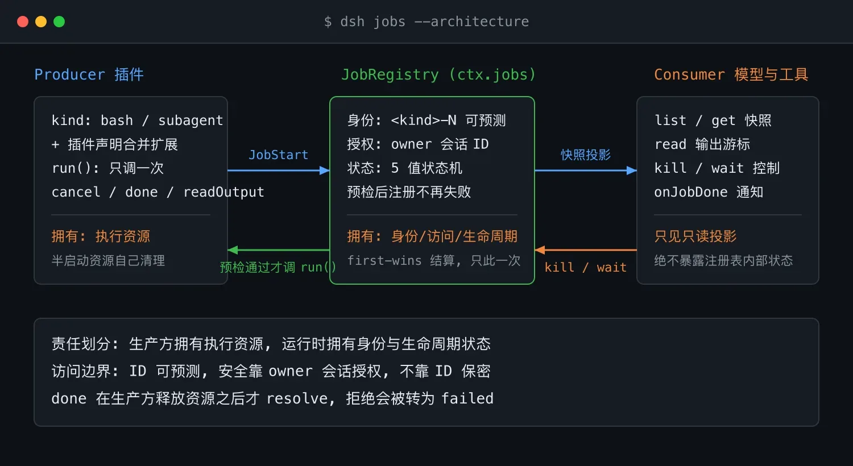
Task: Click the line 'kill / wait 控制'
Action: 717,168
